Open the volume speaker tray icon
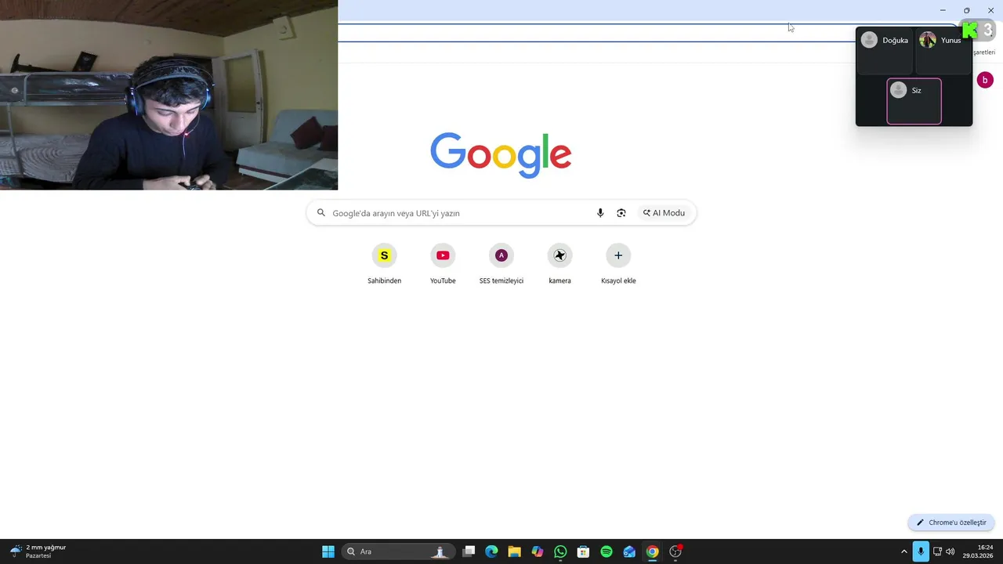 (x=950, y=551)
